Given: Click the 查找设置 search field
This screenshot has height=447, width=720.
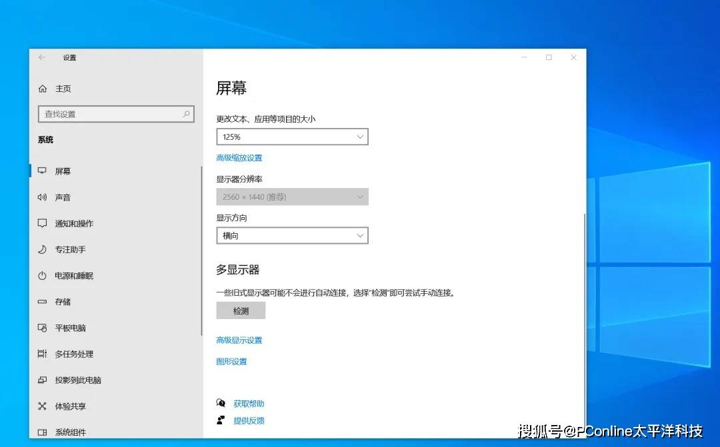Looking at the screenshot, I should 116,114.
